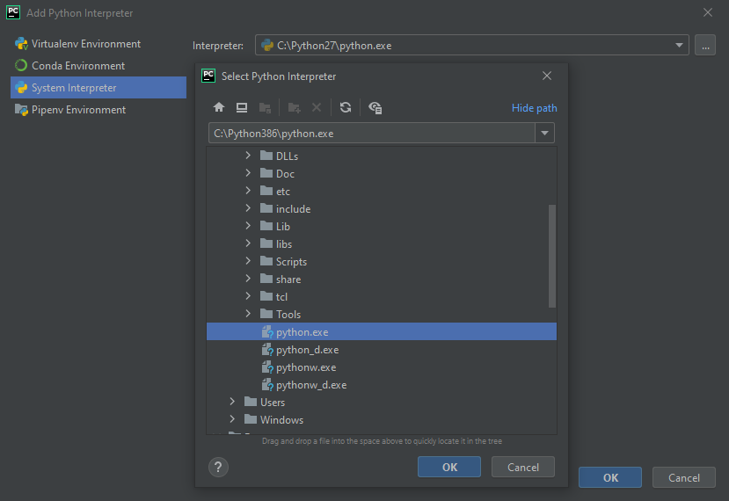Click Hide path link
The image size is (729, 501).
[534, 108]
